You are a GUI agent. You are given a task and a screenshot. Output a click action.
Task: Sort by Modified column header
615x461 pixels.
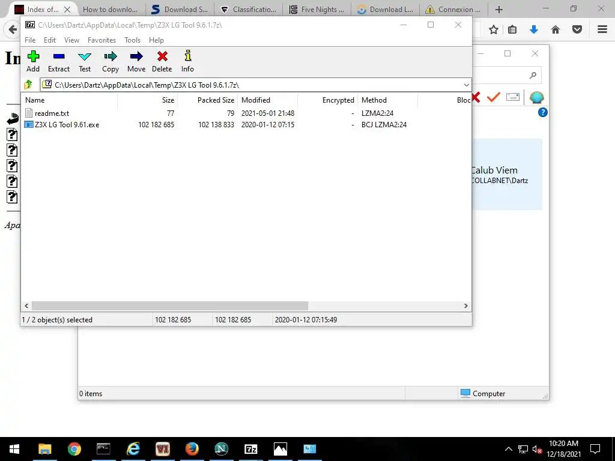267,100
